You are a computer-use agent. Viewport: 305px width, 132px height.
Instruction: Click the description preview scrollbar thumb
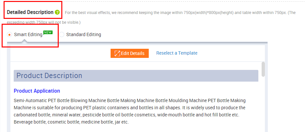[263, 69]
